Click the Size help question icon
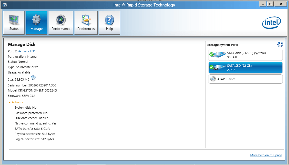Viewport: 289px width, 165px height. pos(33,78)
